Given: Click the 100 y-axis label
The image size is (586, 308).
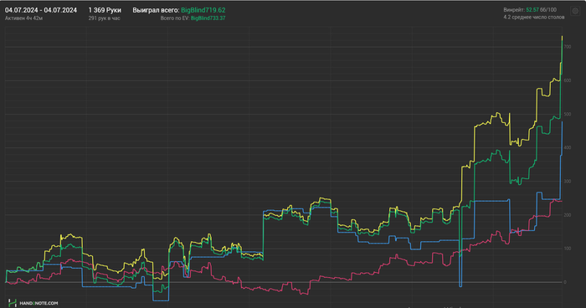Looking at the screenshot, I should coord(568,249).
